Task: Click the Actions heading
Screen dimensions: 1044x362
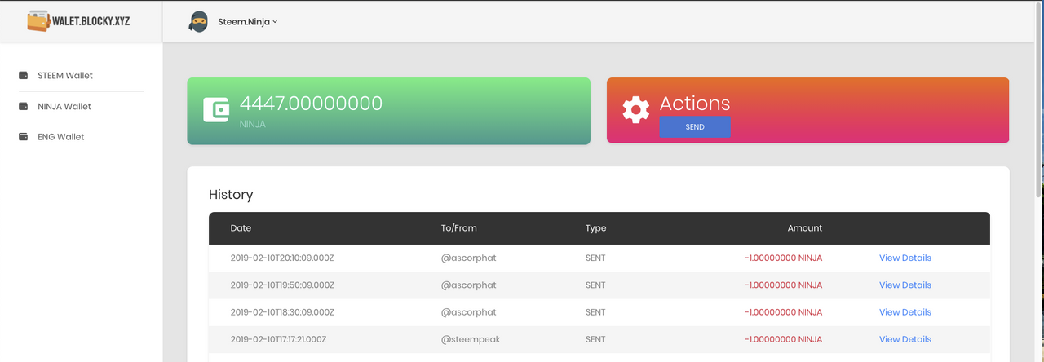Action: coord(695,104)
